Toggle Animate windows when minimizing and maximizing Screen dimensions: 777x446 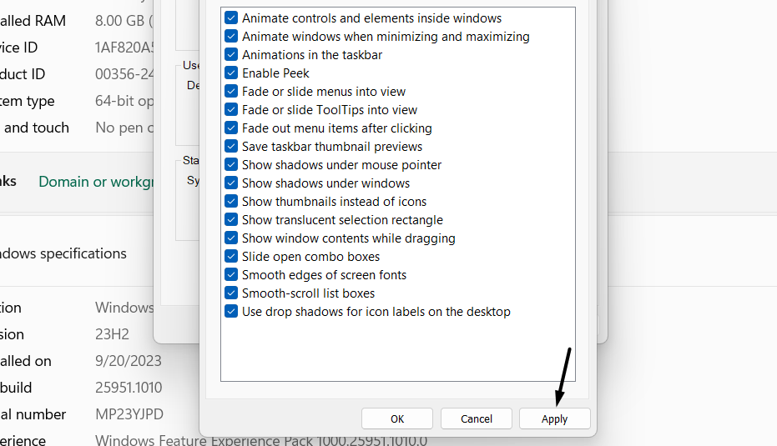pos(231,37)
